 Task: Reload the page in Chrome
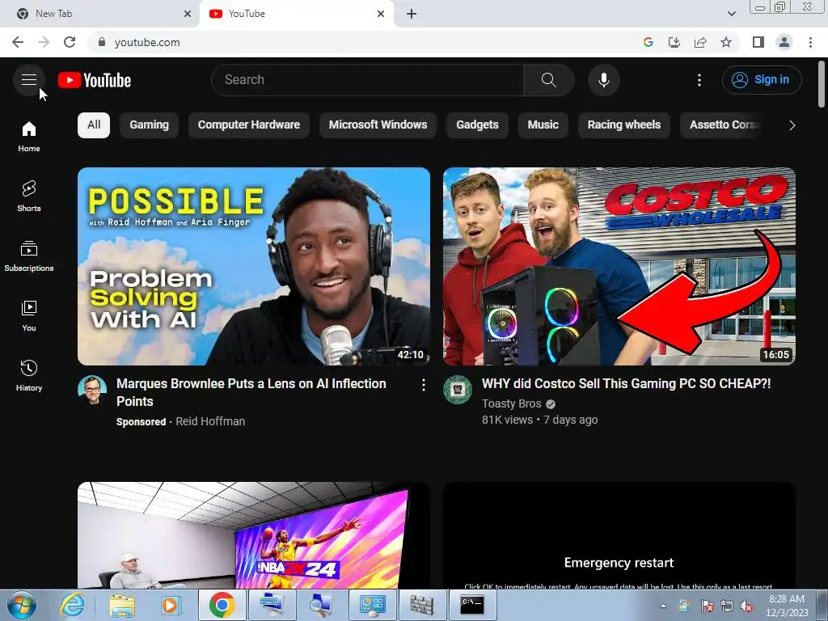coord(70,42)
